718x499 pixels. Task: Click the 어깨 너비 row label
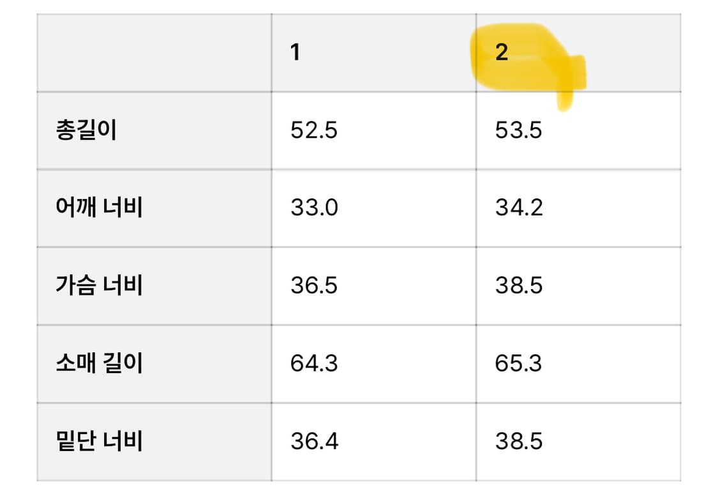click(99, 208)
